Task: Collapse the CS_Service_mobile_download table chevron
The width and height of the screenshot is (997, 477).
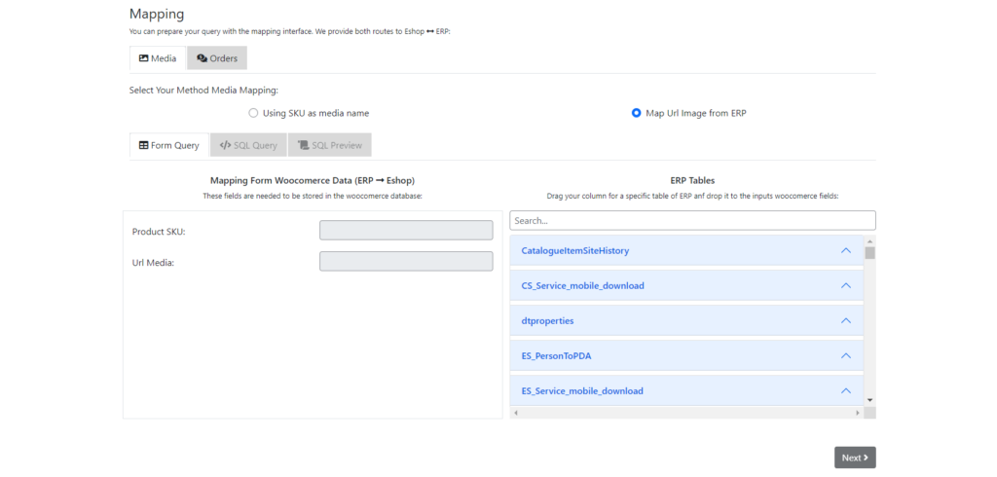Action: pos(845,285)
